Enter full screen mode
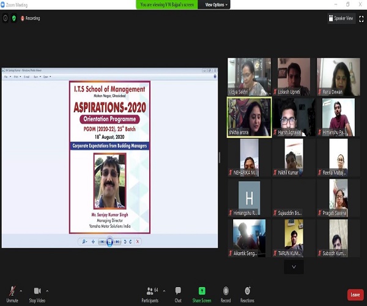 [361, 18]
